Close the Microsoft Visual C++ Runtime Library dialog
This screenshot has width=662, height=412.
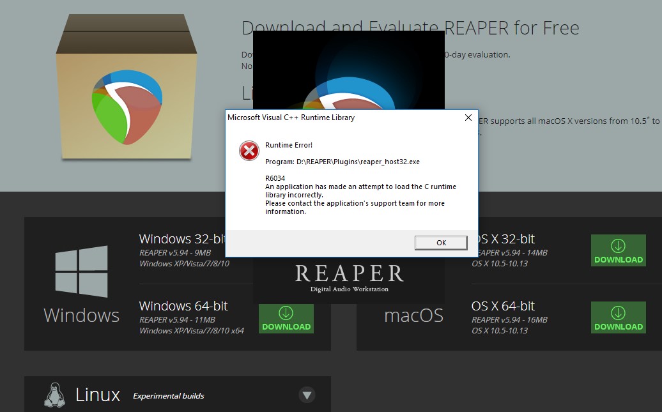(x=468, y=118)
